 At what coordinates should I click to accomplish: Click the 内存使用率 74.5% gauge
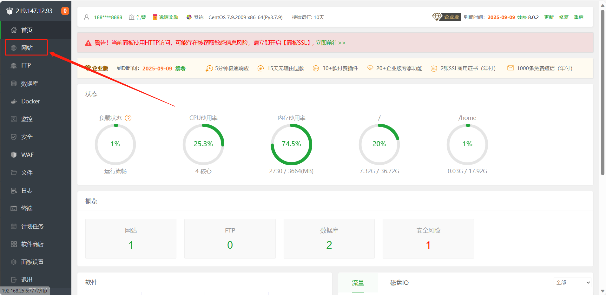[x=291, y=144]
